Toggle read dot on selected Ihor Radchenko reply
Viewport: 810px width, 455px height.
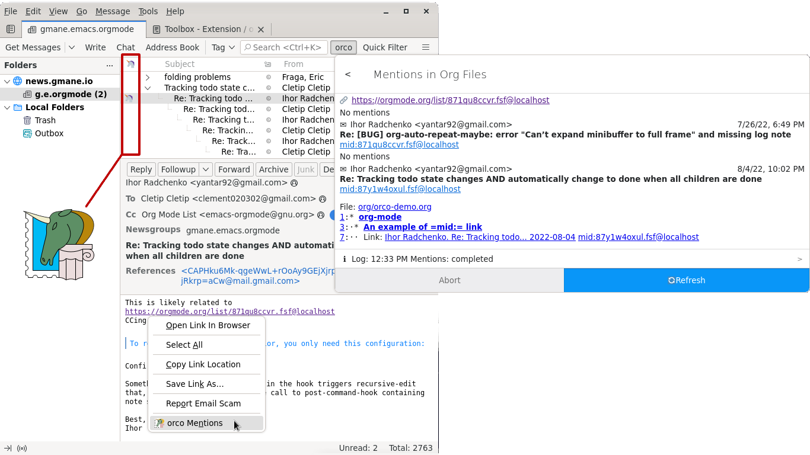(x=269, y=98)
